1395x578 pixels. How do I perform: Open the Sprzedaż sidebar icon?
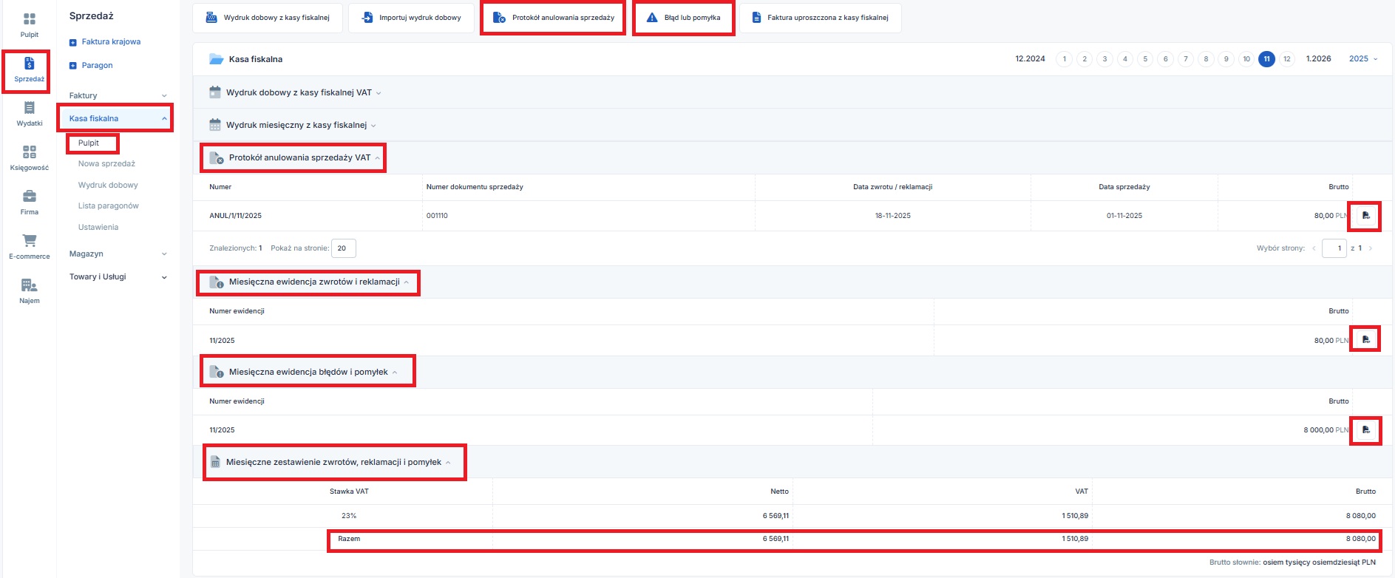pos(29,64)
